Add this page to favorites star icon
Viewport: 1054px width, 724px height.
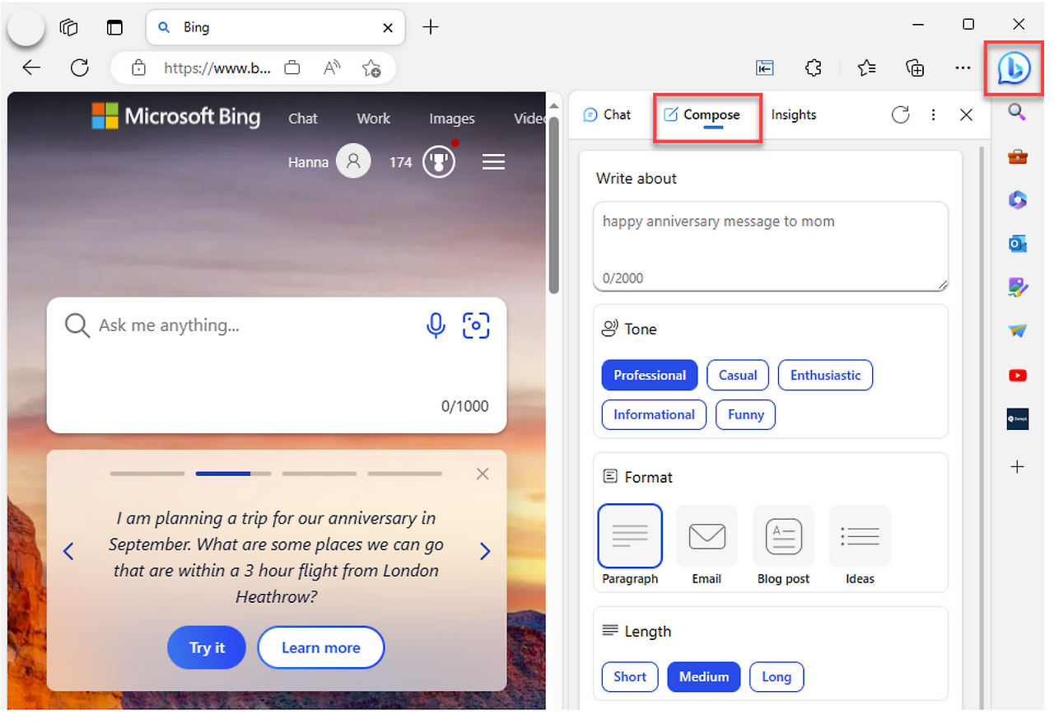point(371,68)
